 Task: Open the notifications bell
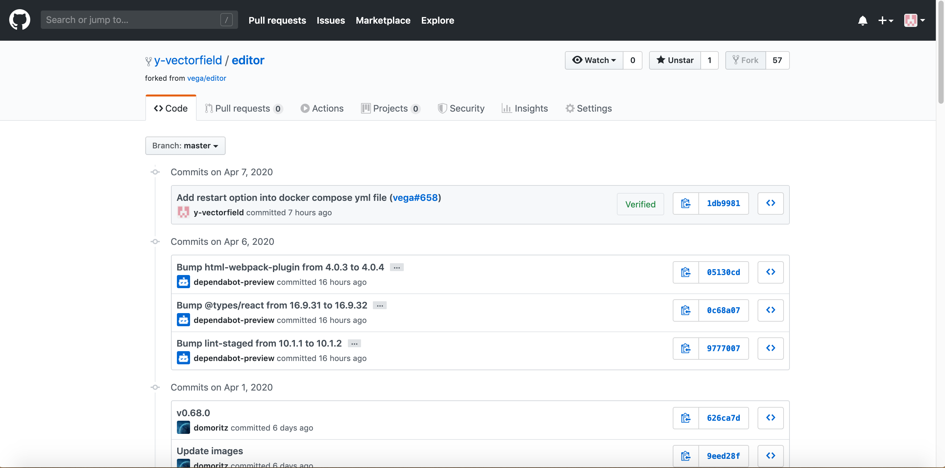[x=862, y=20]
